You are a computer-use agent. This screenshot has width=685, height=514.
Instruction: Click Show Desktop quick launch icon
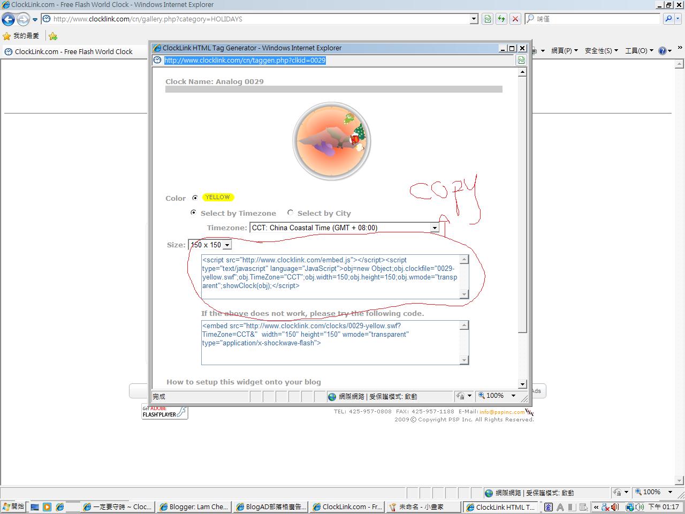[x=35, y=507]
